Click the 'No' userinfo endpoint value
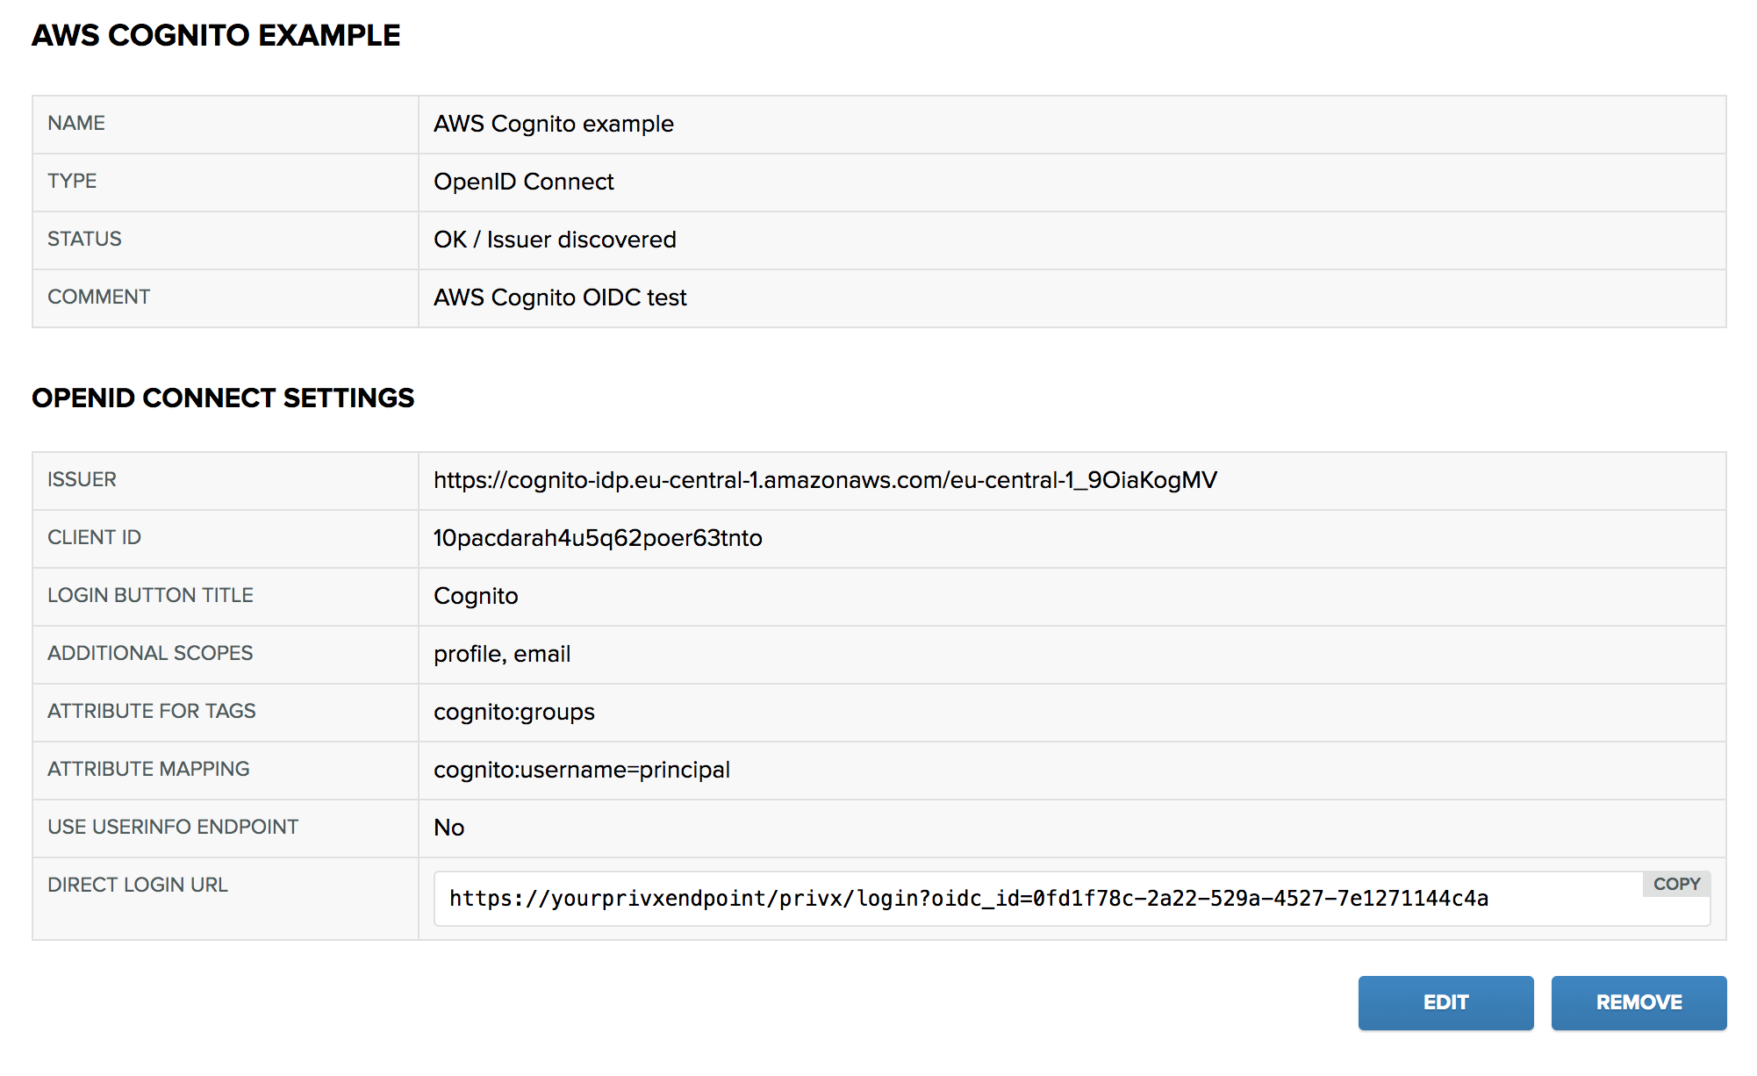 (x=448, y=828)
